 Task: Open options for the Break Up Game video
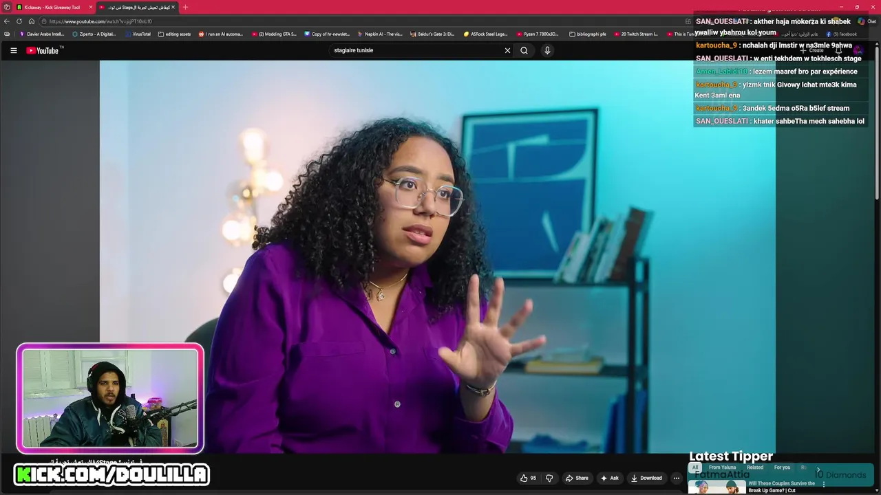pos(824,484)
